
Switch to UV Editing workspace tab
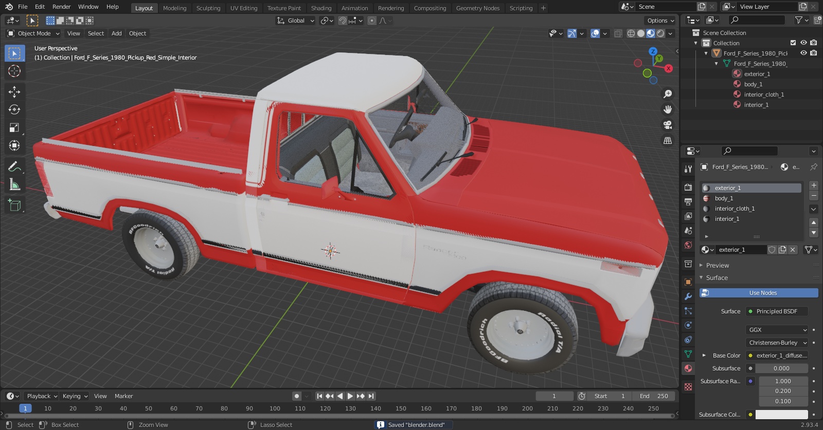click(244, 8)
